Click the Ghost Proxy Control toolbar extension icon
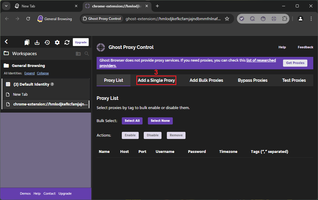Image resolution: width=318 pixels, height=200 pixels. (x=274, y=19)
